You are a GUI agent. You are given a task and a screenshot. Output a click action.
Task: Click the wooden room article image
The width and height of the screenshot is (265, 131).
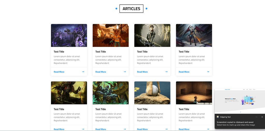pos(194,93)
